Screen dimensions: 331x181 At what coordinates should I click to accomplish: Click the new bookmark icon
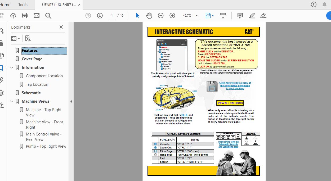coord(28,39)
